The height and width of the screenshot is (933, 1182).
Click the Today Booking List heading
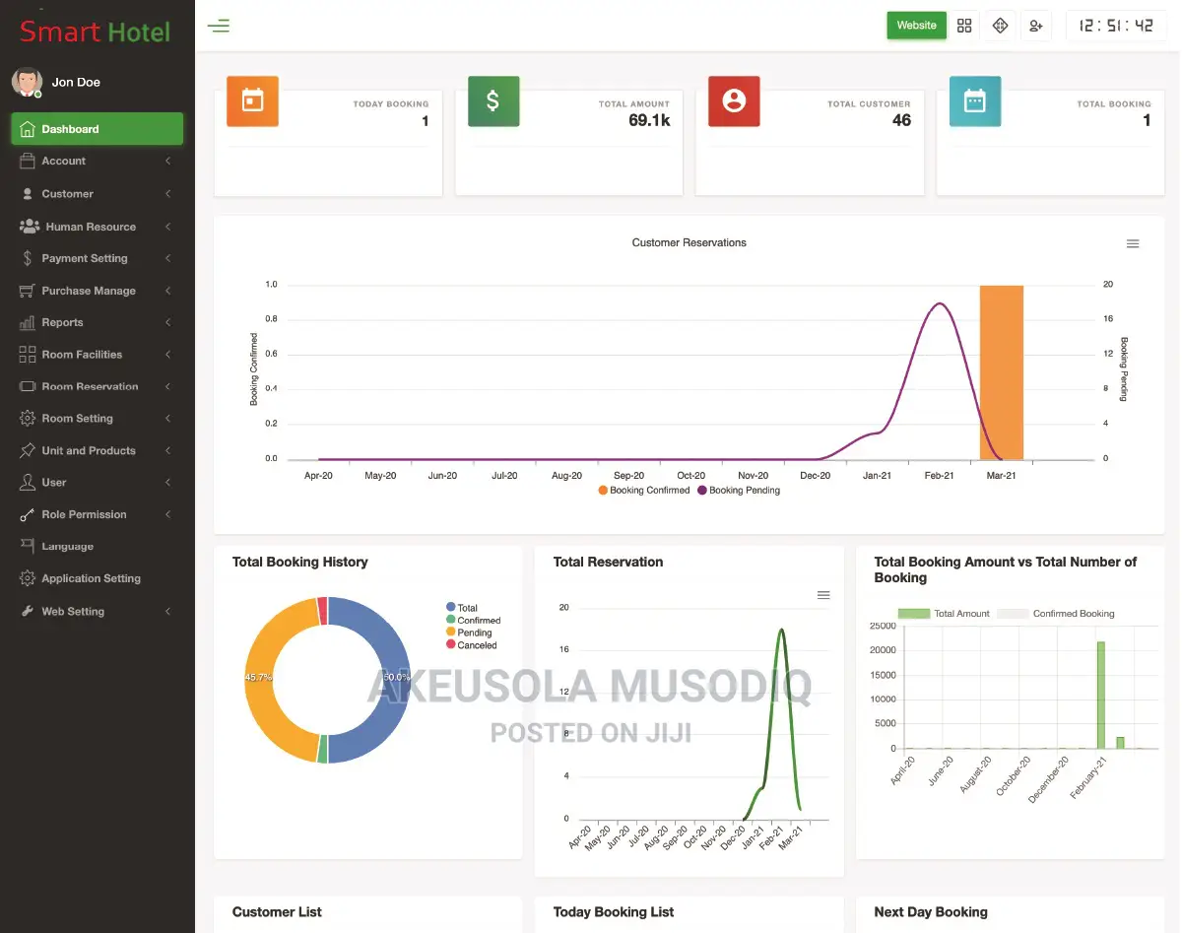pos(614,912)
